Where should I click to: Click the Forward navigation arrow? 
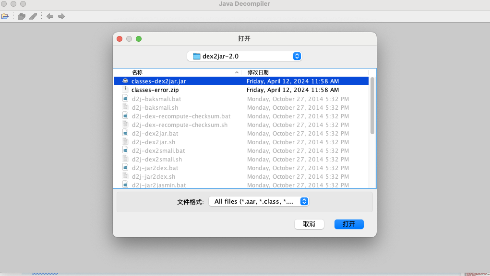(61, 16)
